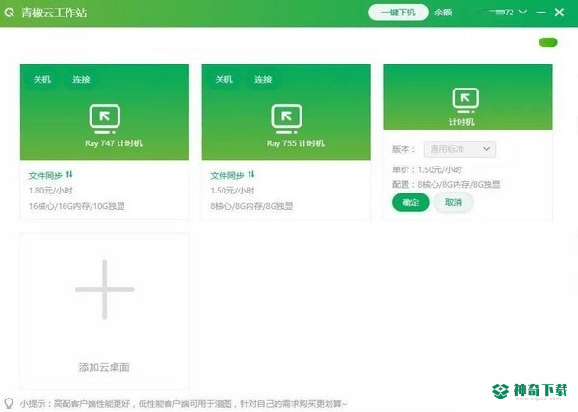Click 连接 on the Ray 747 card
The width and height of the screenshot is (578, 412).
[x=81, y=79]
